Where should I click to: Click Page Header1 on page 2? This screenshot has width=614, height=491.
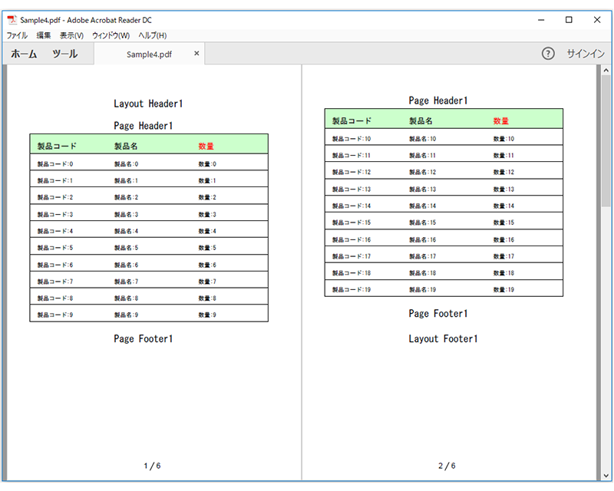[x=437, y=101]
